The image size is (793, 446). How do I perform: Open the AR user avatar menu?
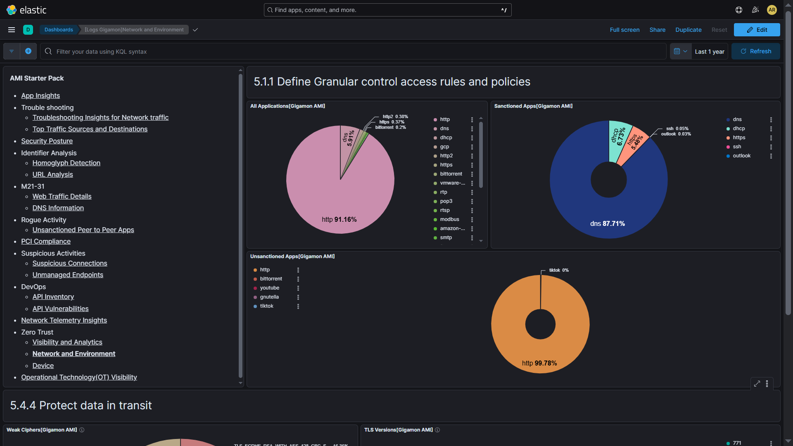coord(772,10)
